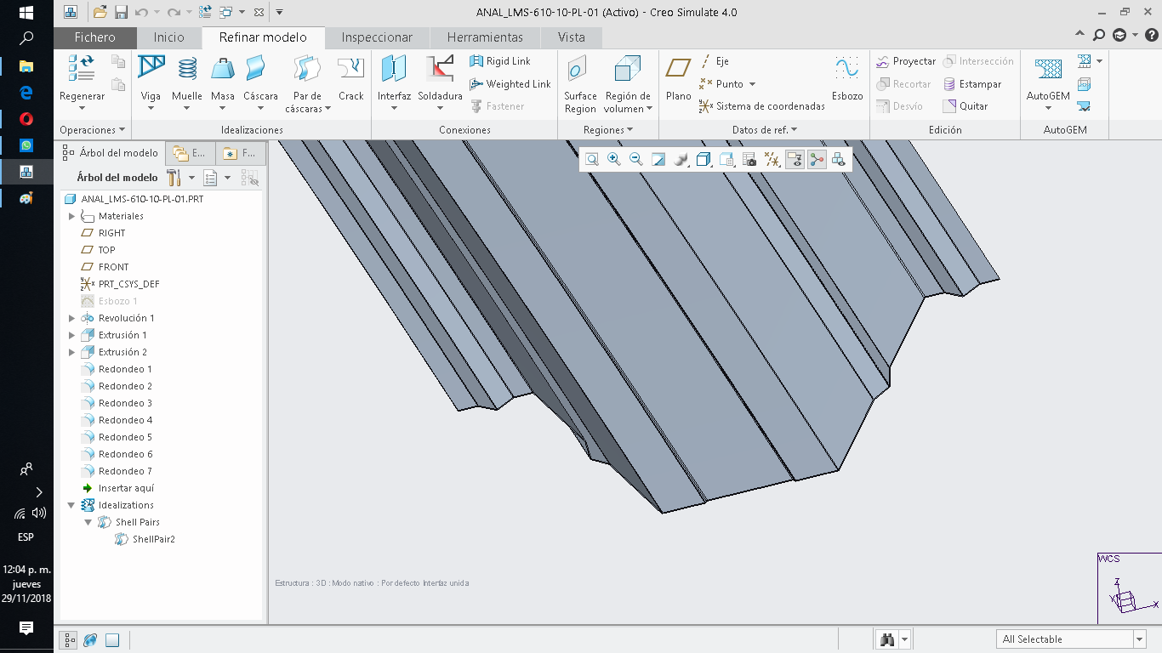This screenshot has width=1162, height=653.
Task: Click the Weighted Link connection tool
Action: click(x=510, y=83)
